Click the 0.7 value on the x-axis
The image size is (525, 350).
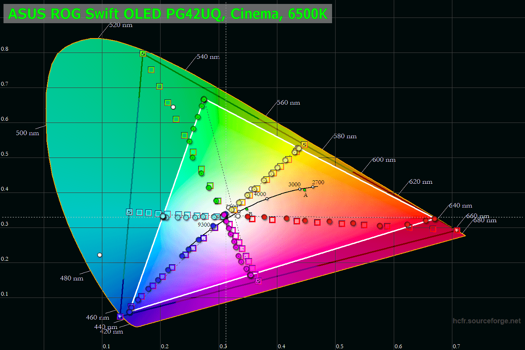[x=456, y=346]
